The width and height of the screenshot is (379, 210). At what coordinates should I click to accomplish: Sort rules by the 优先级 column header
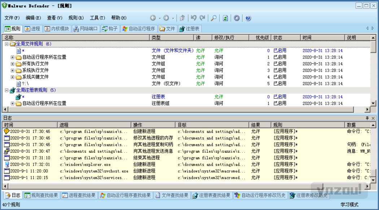260,37
